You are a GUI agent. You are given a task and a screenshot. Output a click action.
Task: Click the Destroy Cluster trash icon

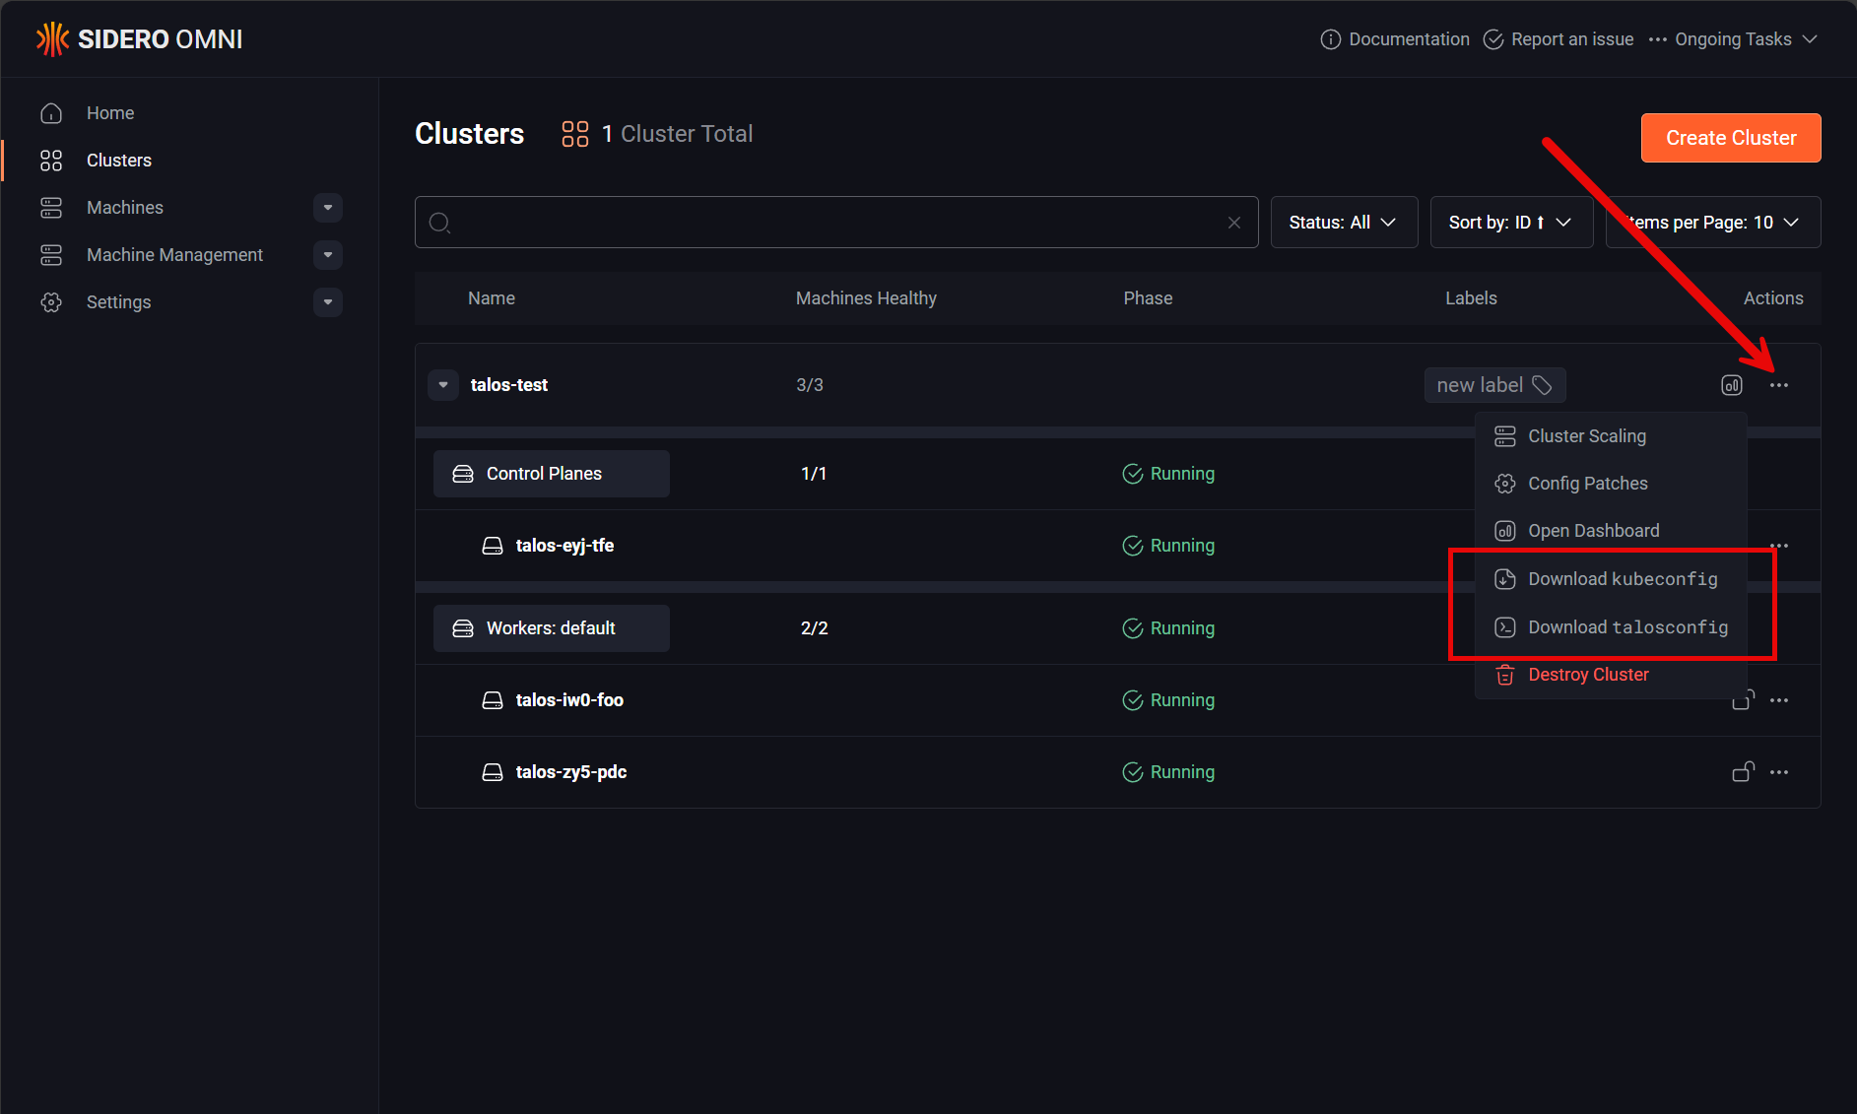coord(1504,675)
